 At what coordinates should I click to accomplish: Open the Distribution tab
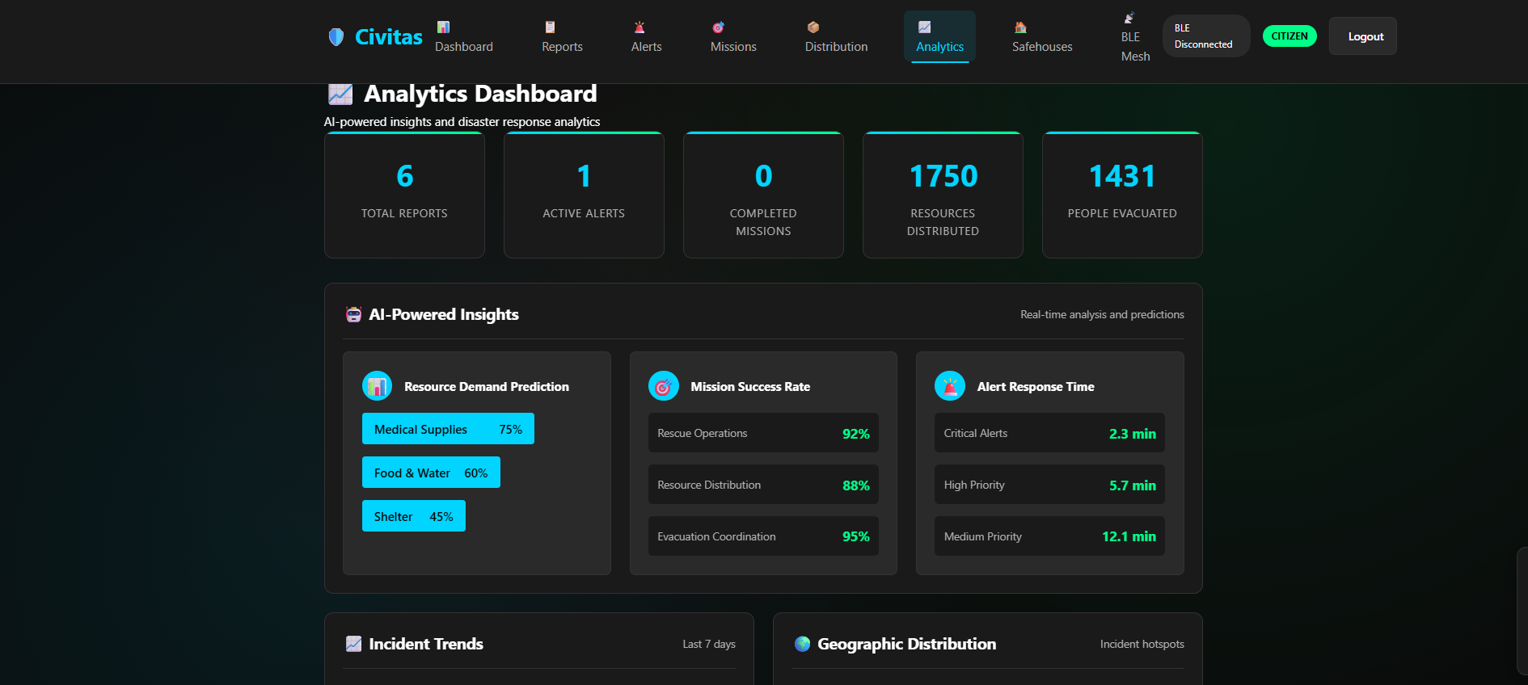(x=836, y=37)
